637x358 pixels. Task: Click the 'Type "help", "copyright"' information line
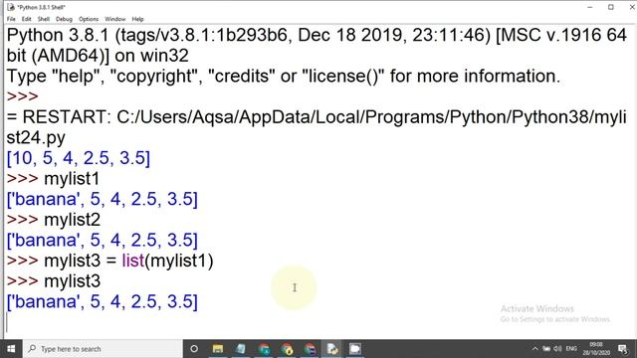[x=283, y=76]
